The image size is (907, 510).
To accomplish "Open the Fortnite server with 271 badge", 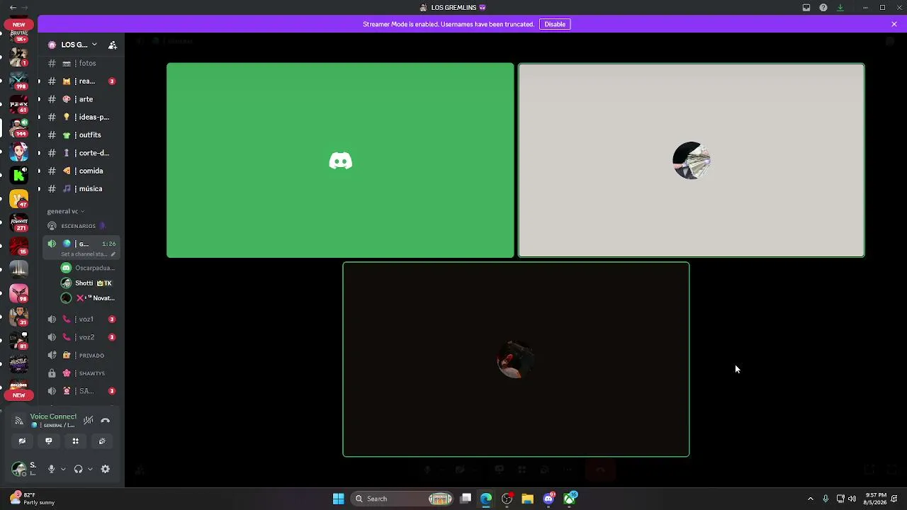I will (19, 222).
